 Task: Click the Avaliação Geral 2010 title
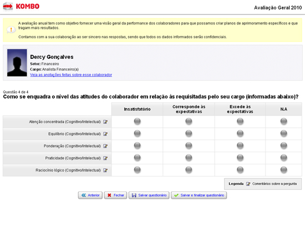(278, 8)
